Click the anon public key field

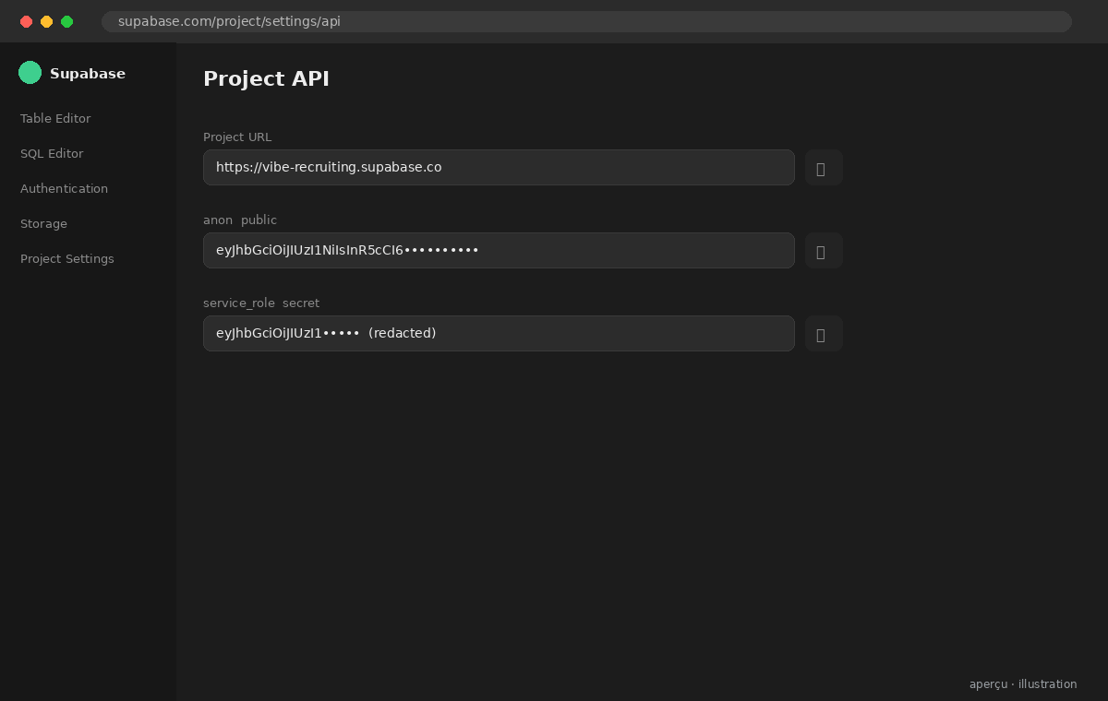pyautogui.click(x=499, y=251)
